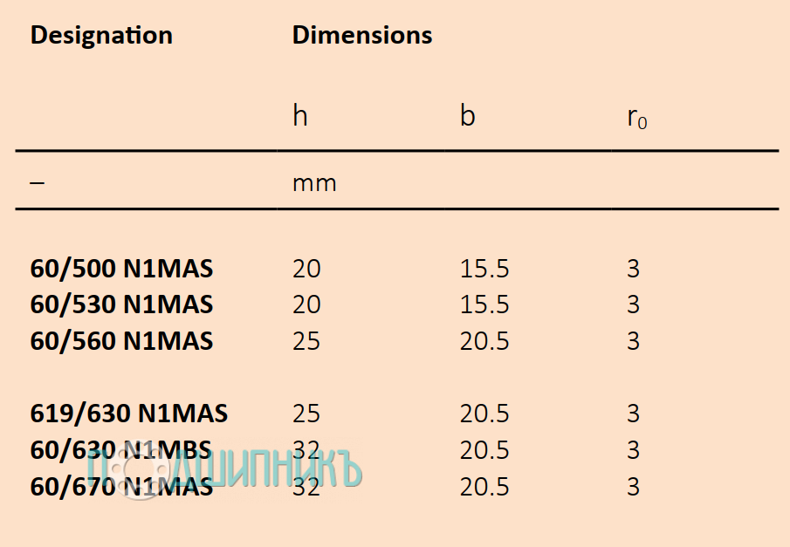Screen dimensions: 790x547
Task: Select designation 619/630 N1MAS
Action: (129, 413)
